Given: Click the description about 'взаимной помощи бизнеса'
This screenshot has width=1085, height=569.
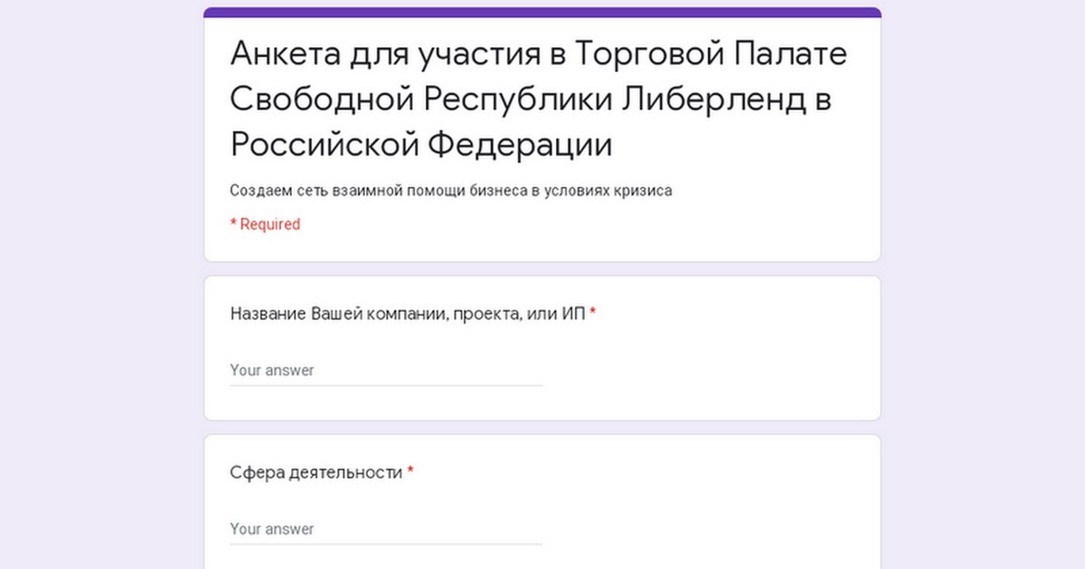Looking at the screenshot, I should (450, 191).
